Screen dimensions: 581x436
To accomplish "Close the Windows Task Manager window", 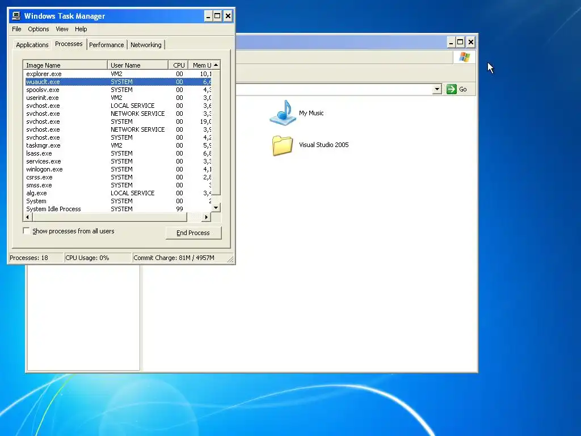I will click(x=228, y=16).
